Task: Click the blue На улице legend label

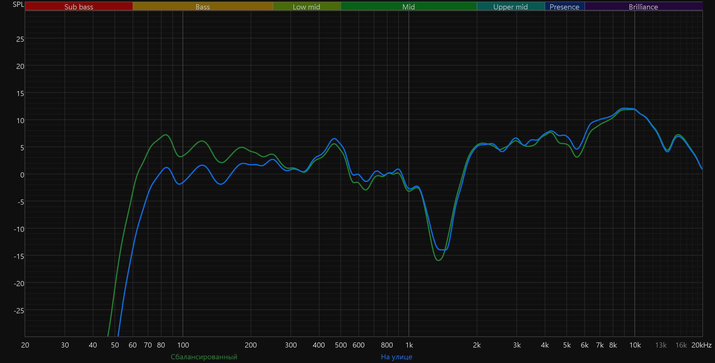Action: pyautogui.click(x=396, y=357)
